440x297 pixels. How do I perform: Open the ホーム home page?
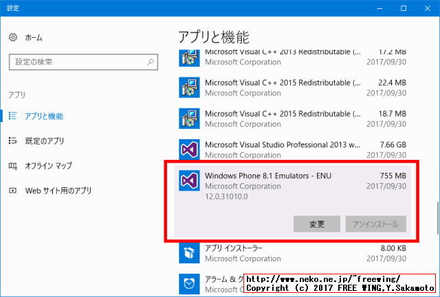coord(34,38)
